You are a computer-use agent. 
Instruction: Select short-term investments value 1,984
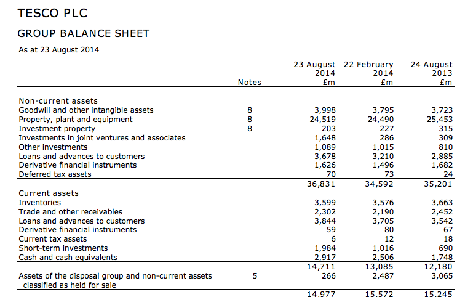[325, 248]
